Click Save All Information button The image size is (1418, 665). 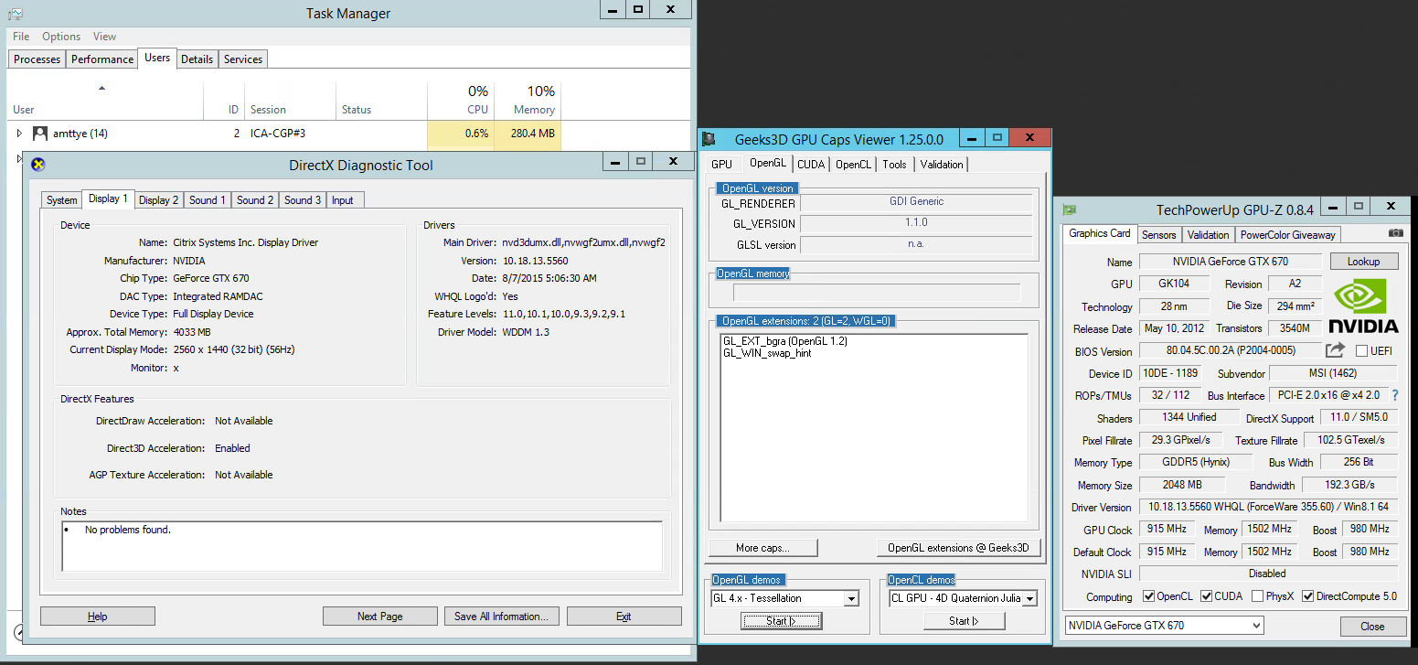(501, 617)
